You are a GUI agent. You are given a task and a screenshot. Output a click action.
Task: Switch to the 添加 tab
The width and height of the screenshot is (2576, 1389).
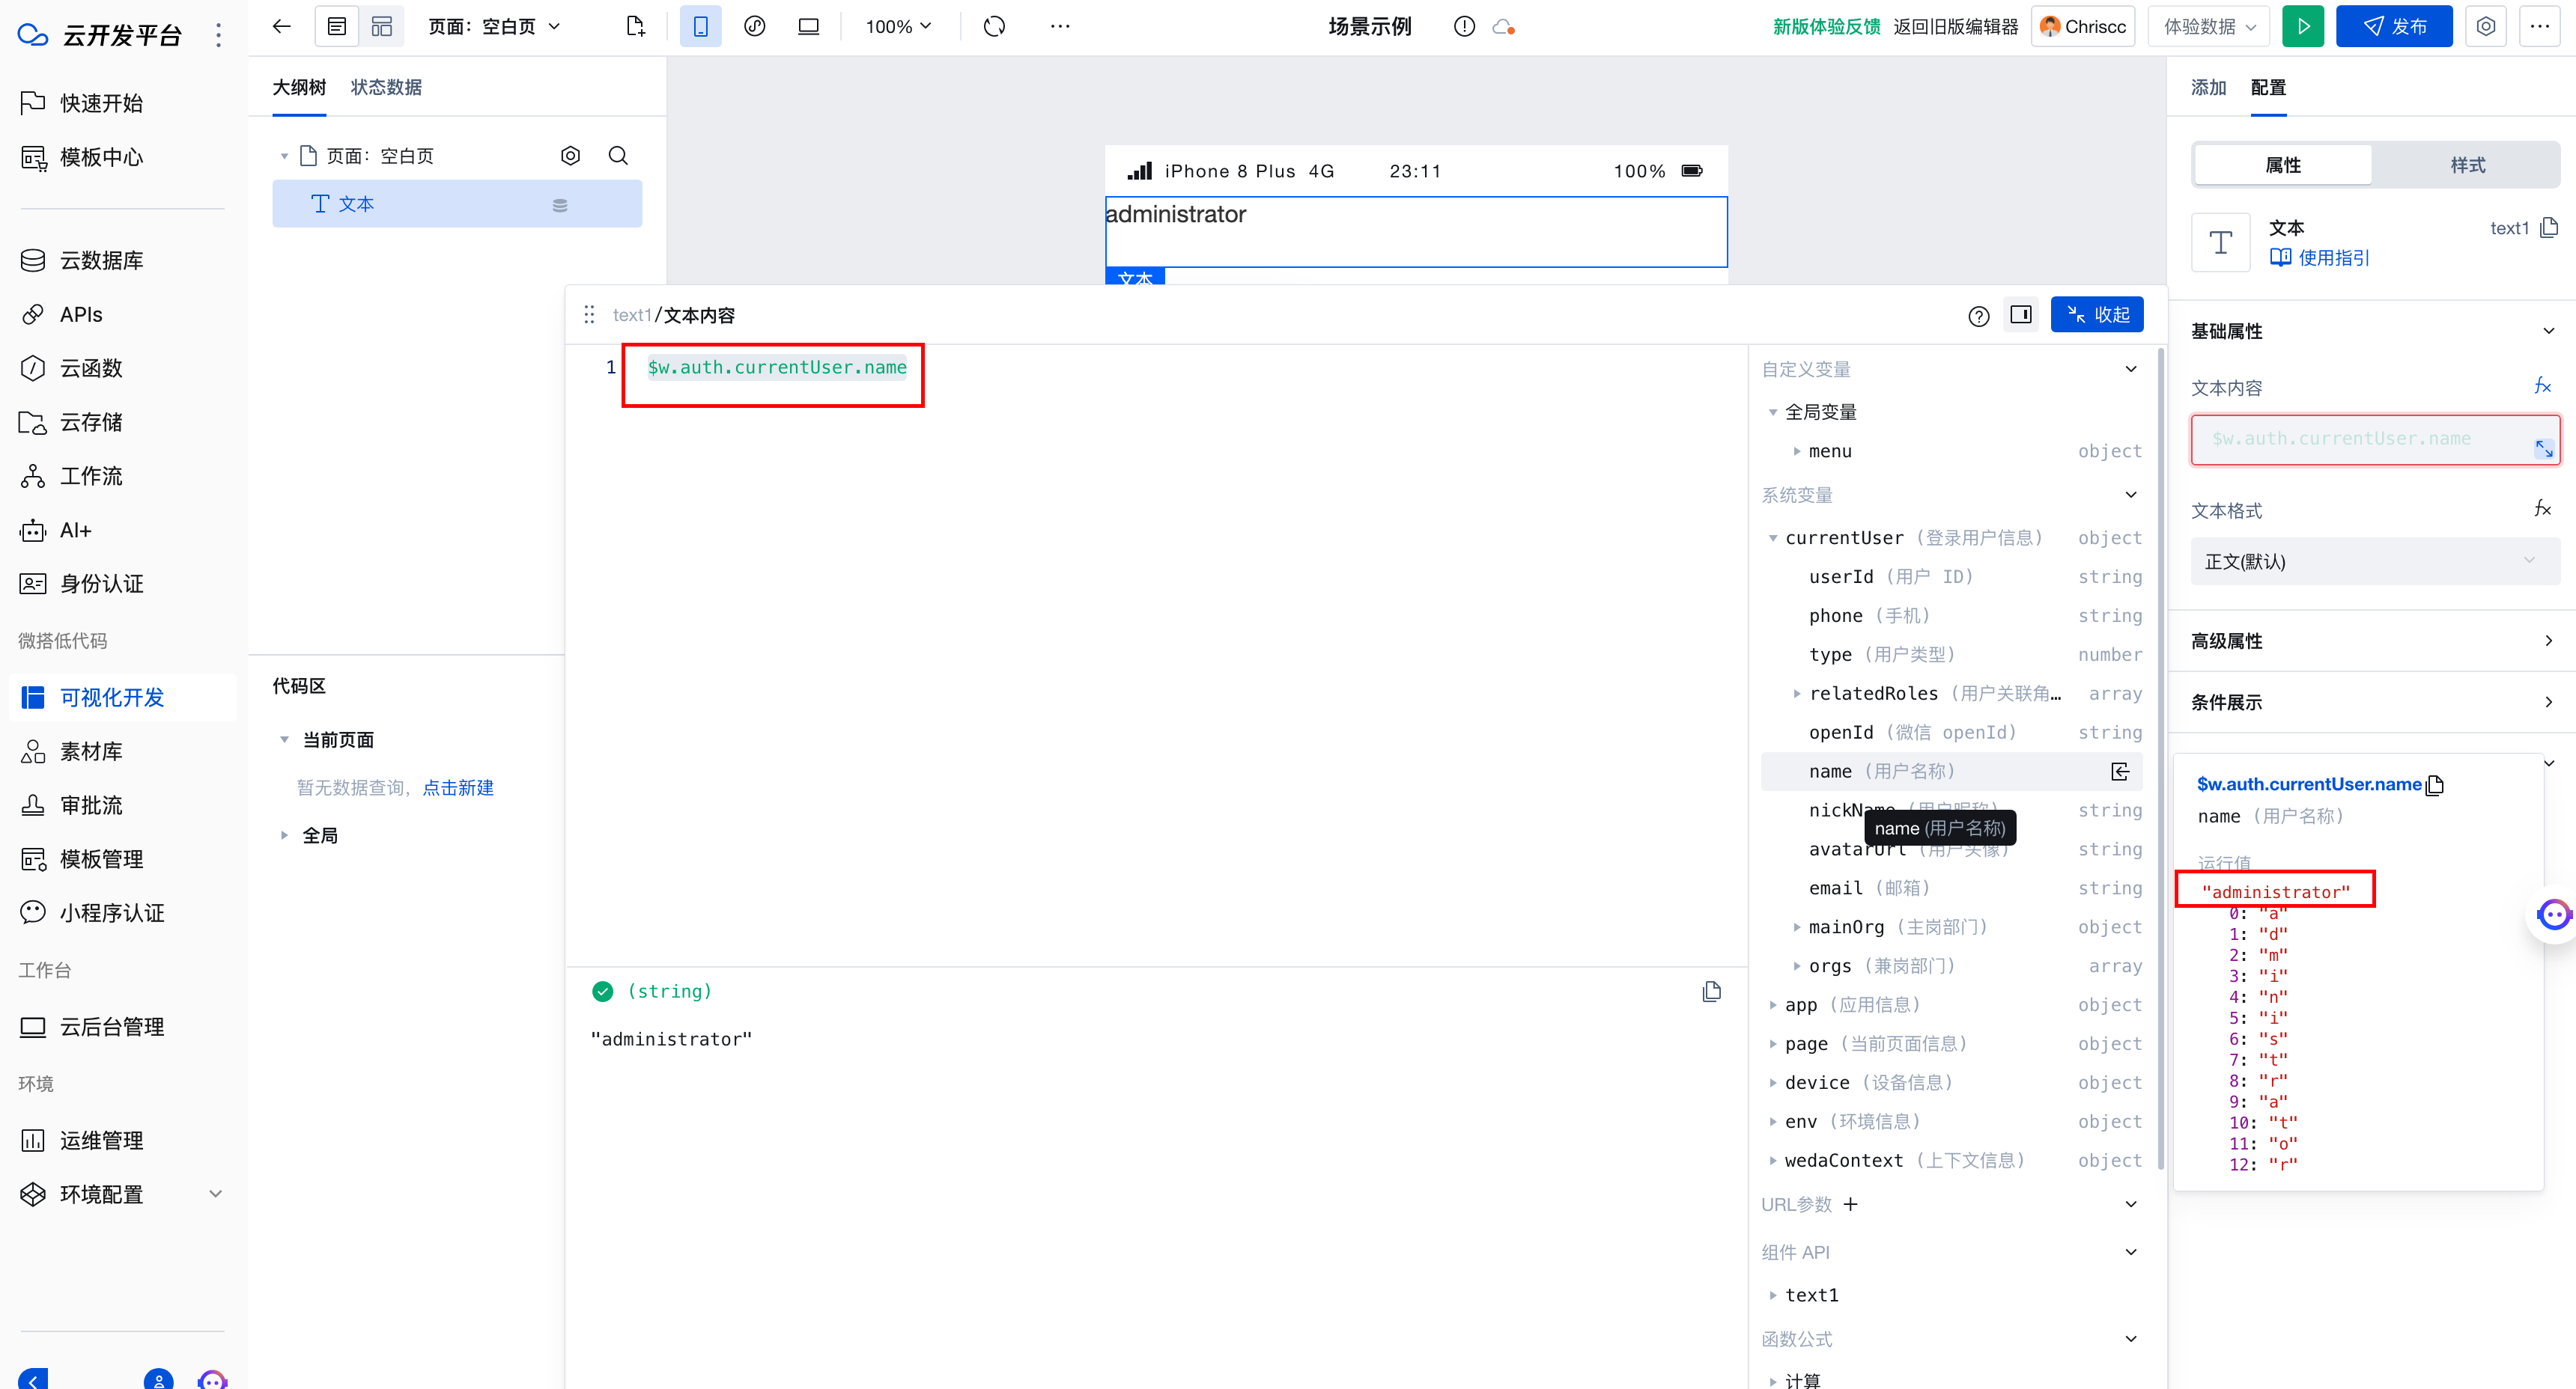2208,88
